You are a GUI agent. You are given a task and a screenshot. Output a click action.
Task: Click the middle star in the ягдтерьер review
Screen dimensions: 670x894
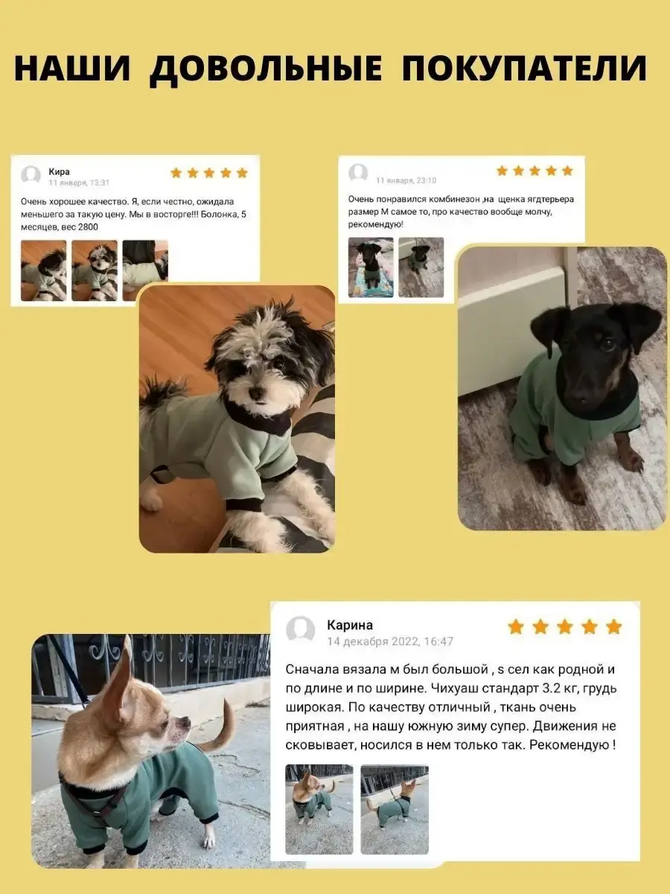(535, 171)
